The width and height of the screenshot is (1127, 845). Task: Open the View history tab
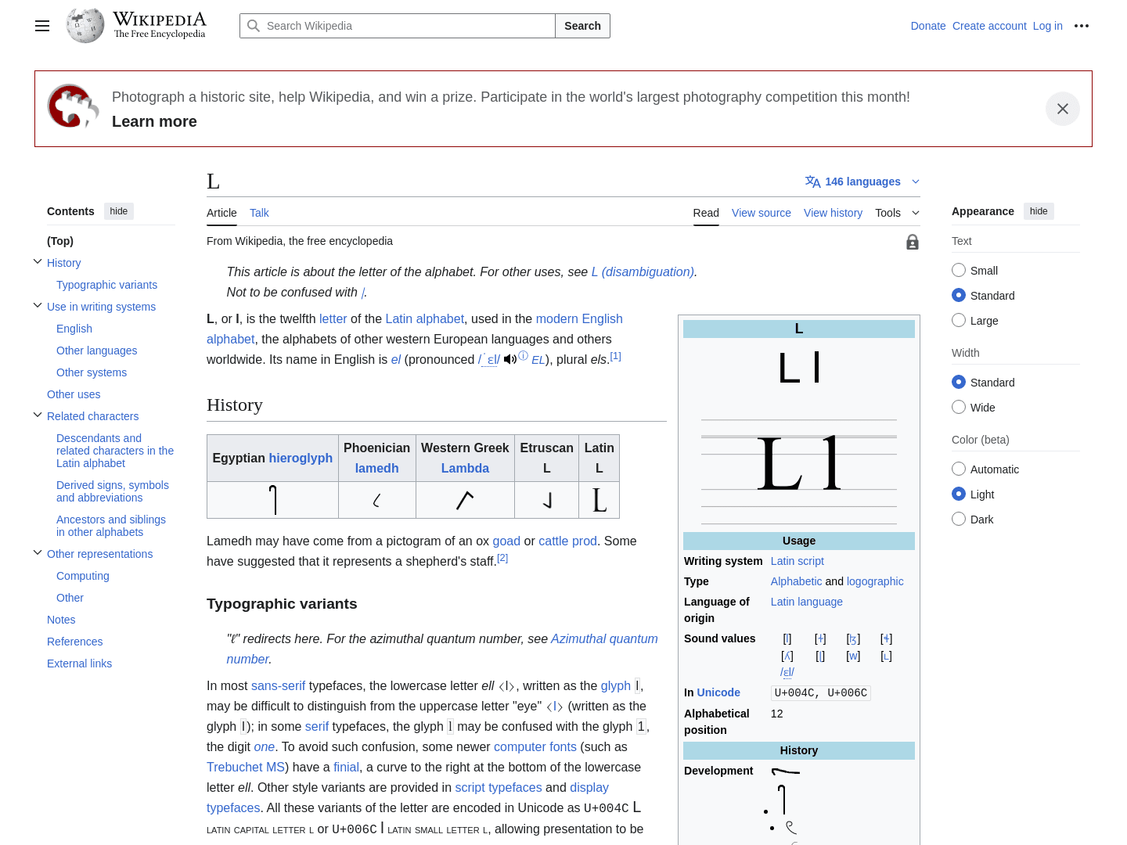(833, 213)
